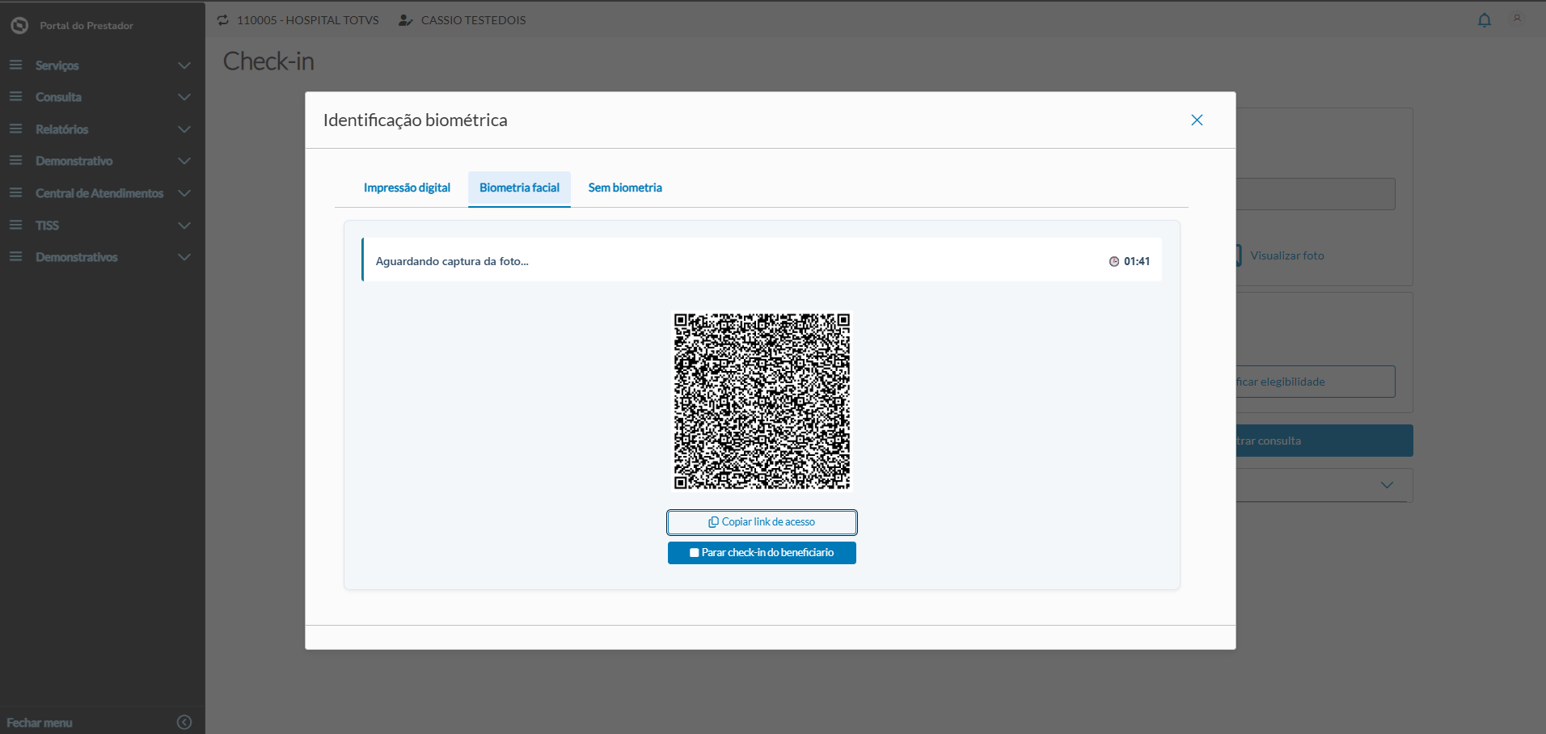Click Copiar link de acesso button
This screenshot has height=734, width=1546.
click(762, 522)
